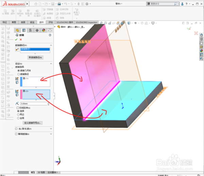Open the Print dropdown arrow
Viewport: 204px width, 176px height.
pos(62,4)
